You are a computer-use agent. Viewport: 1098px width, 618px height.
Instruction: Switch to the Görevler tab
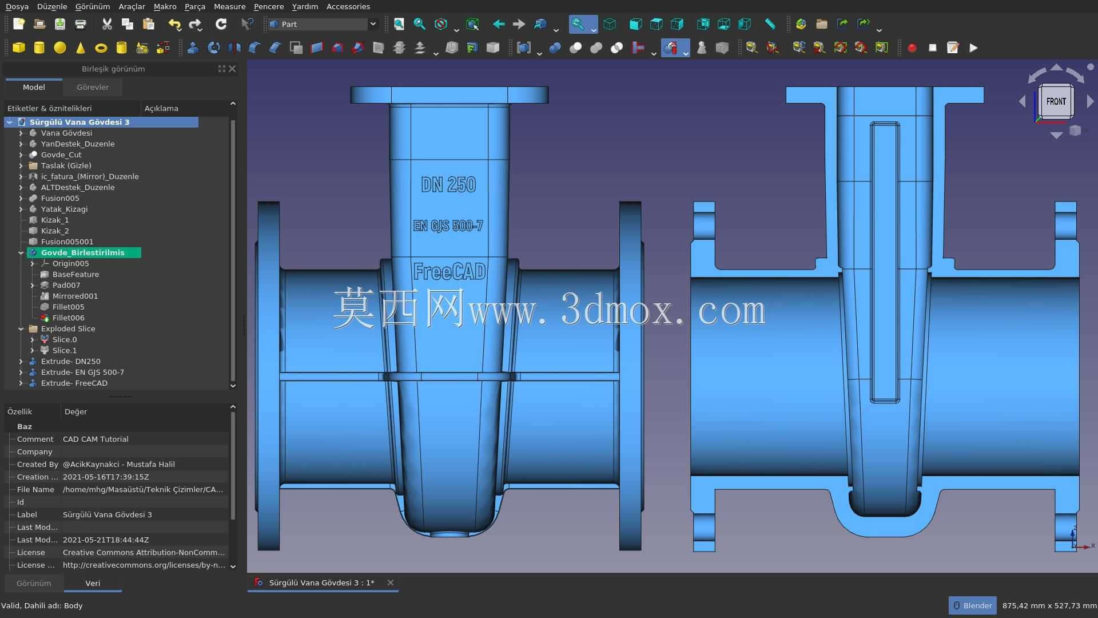tap(93, 87)
